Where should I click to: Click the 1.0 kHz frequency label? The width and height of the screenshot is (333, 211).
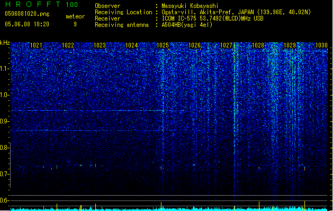(4, 95)
